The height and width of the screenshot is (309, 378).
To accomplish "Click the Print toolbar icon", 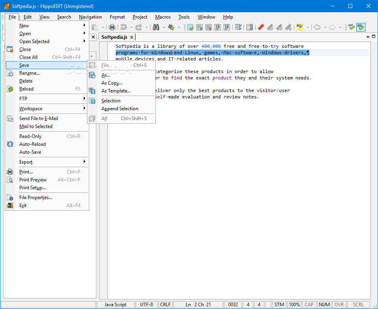I will coord(112,27).
